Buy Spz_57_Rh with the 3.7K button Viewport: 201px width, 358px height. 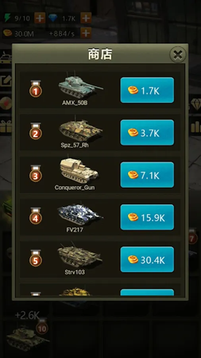click(x=147, y=132)
